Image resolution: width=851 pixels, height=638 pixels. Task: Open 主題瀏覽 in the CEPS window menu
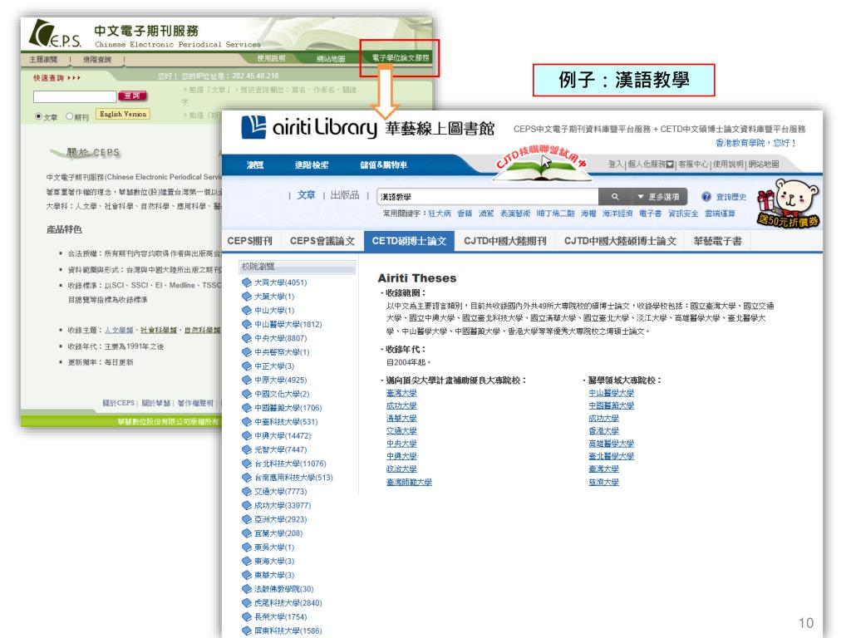43,59
